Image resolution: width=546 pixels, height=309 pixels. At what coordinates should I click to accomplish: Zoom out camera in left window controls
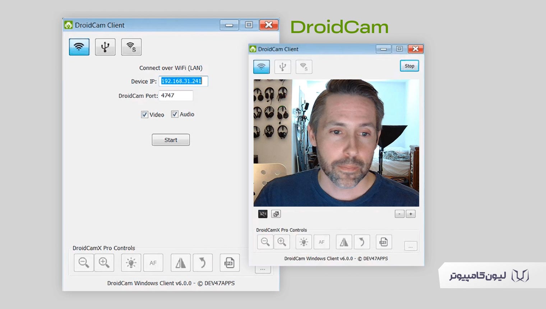84,263
